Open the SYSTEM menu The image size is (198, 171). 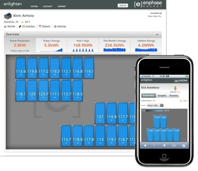(x=34, y=6)
